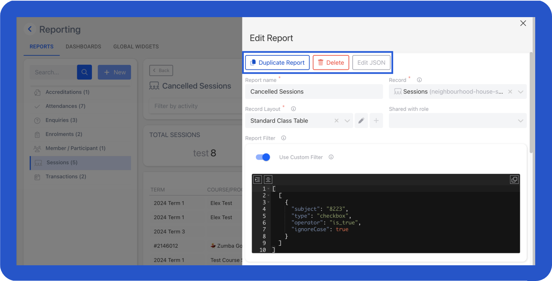552x281 pixels.
Task: Click the Search reports input field
Action: [53, 72]
